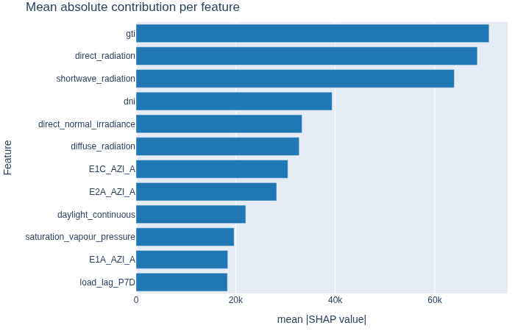The height and width of the screenshot is (331, 515).
Task: Click the saturation_vapour_pressure feature label
Action: coord(80,237)
